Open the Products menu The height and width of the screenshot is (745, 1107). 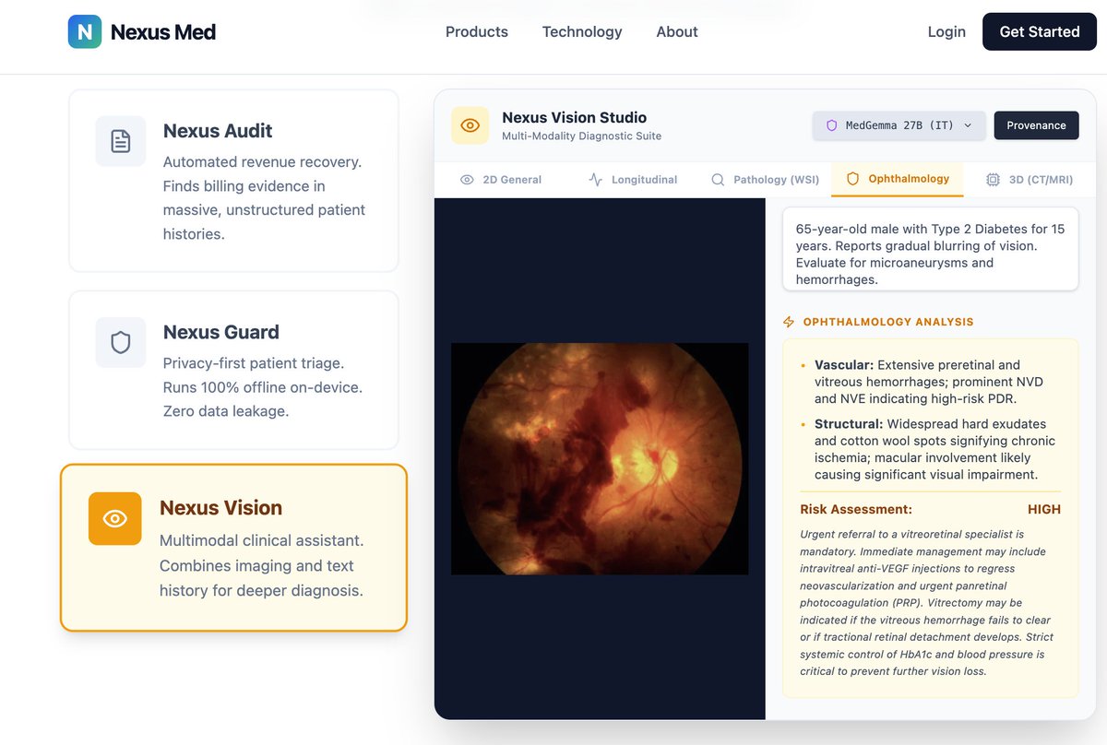477,31
